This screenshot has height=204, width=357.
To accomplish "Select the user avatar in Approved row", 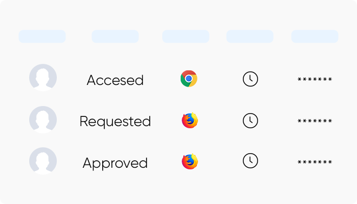I will [x=43, y=161].
